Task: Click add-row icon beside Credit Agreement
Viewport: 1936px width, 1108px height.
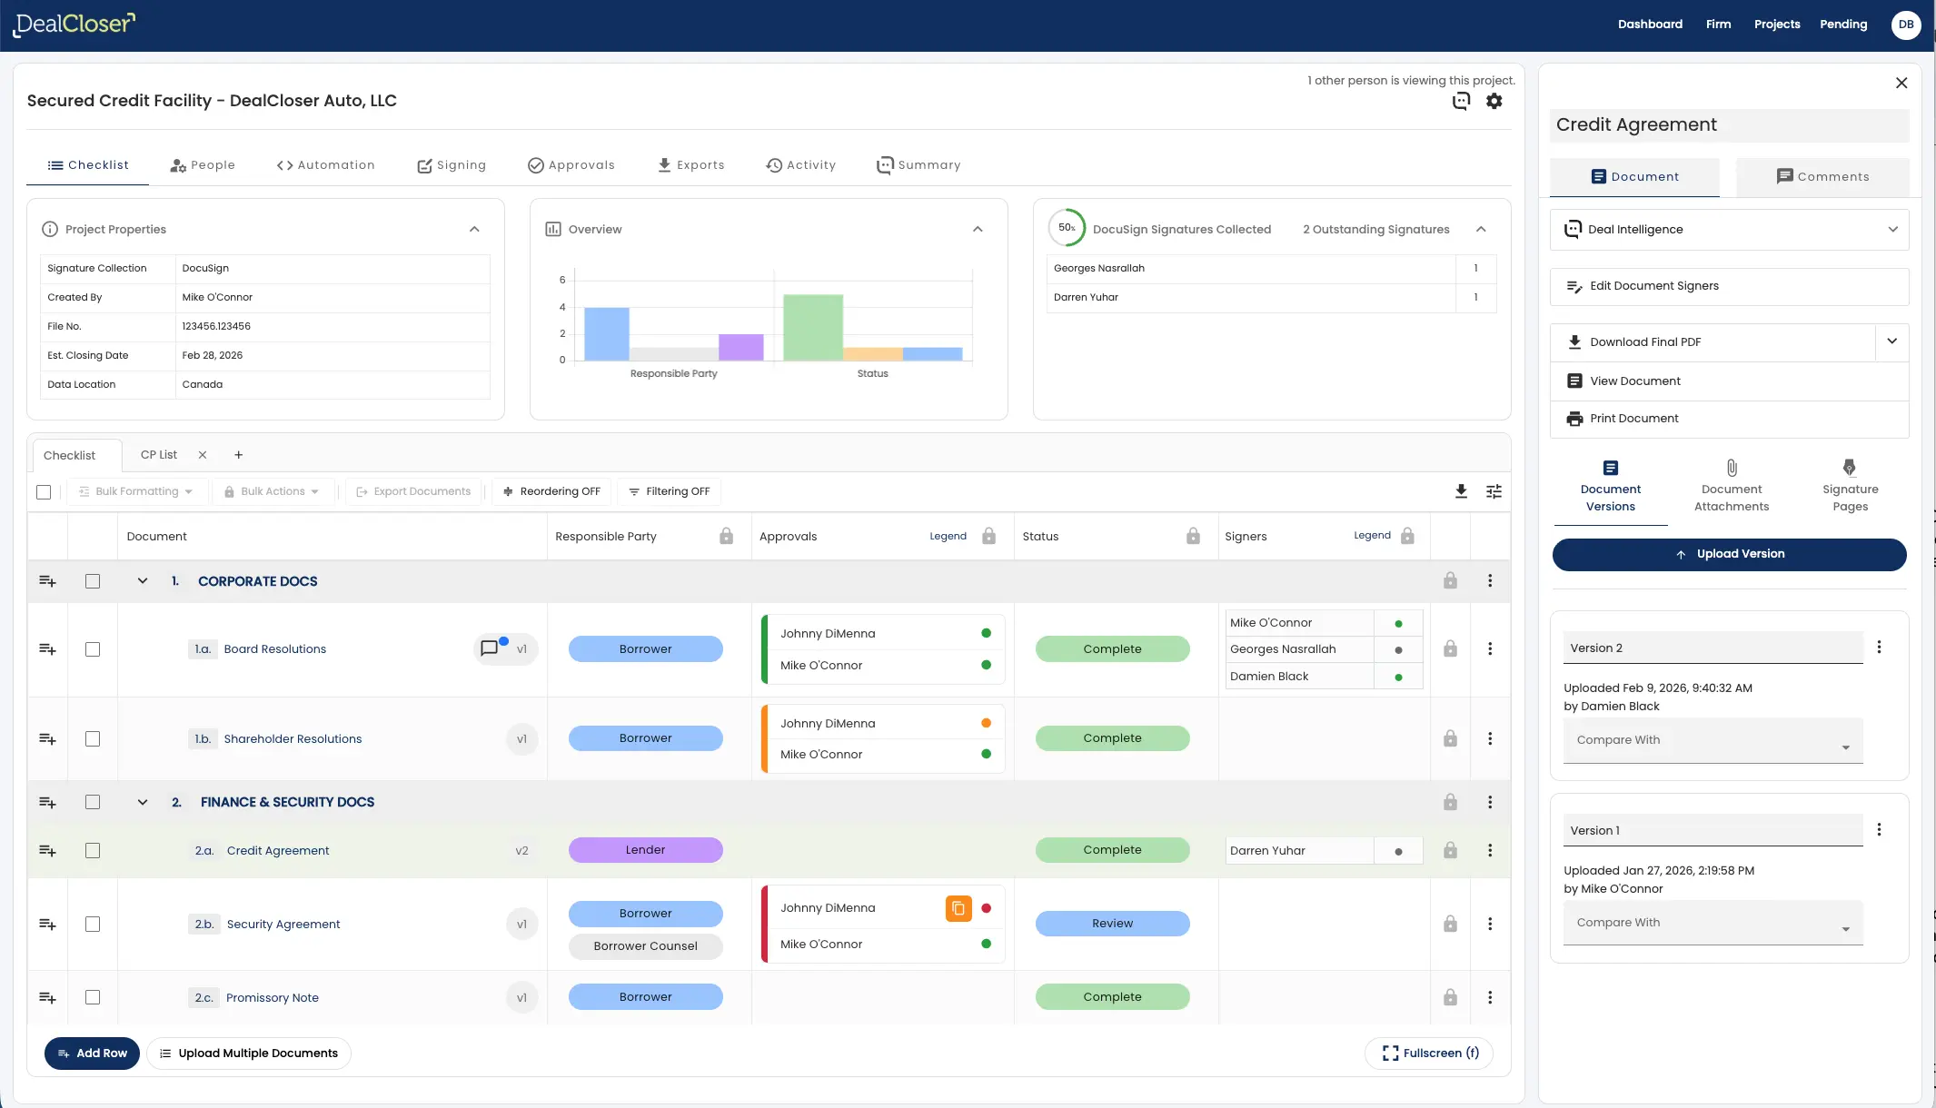Action: [47, 851]
